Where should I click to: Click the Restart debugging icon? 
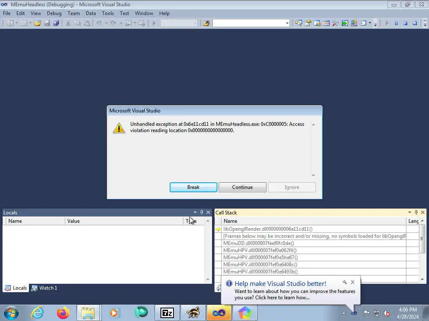point(415,23)
